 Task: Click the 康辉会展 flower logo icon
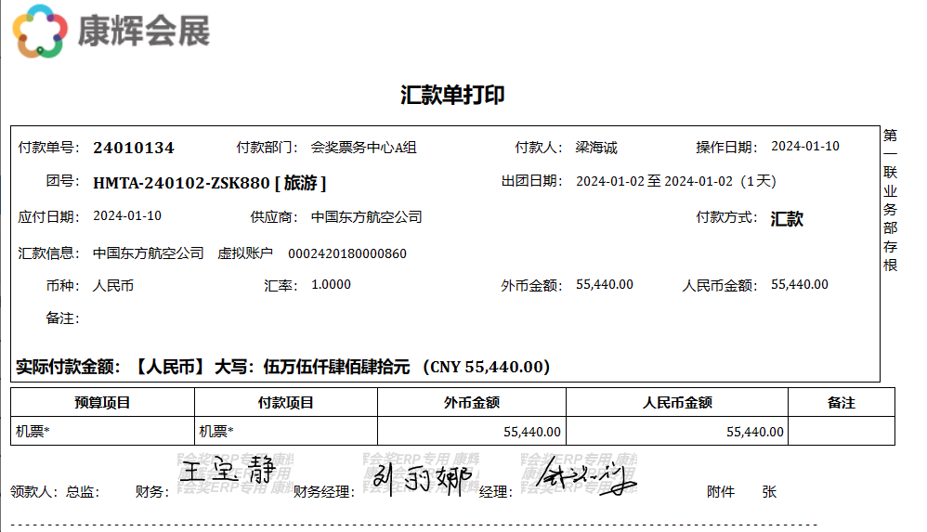(x=40, y=31)
